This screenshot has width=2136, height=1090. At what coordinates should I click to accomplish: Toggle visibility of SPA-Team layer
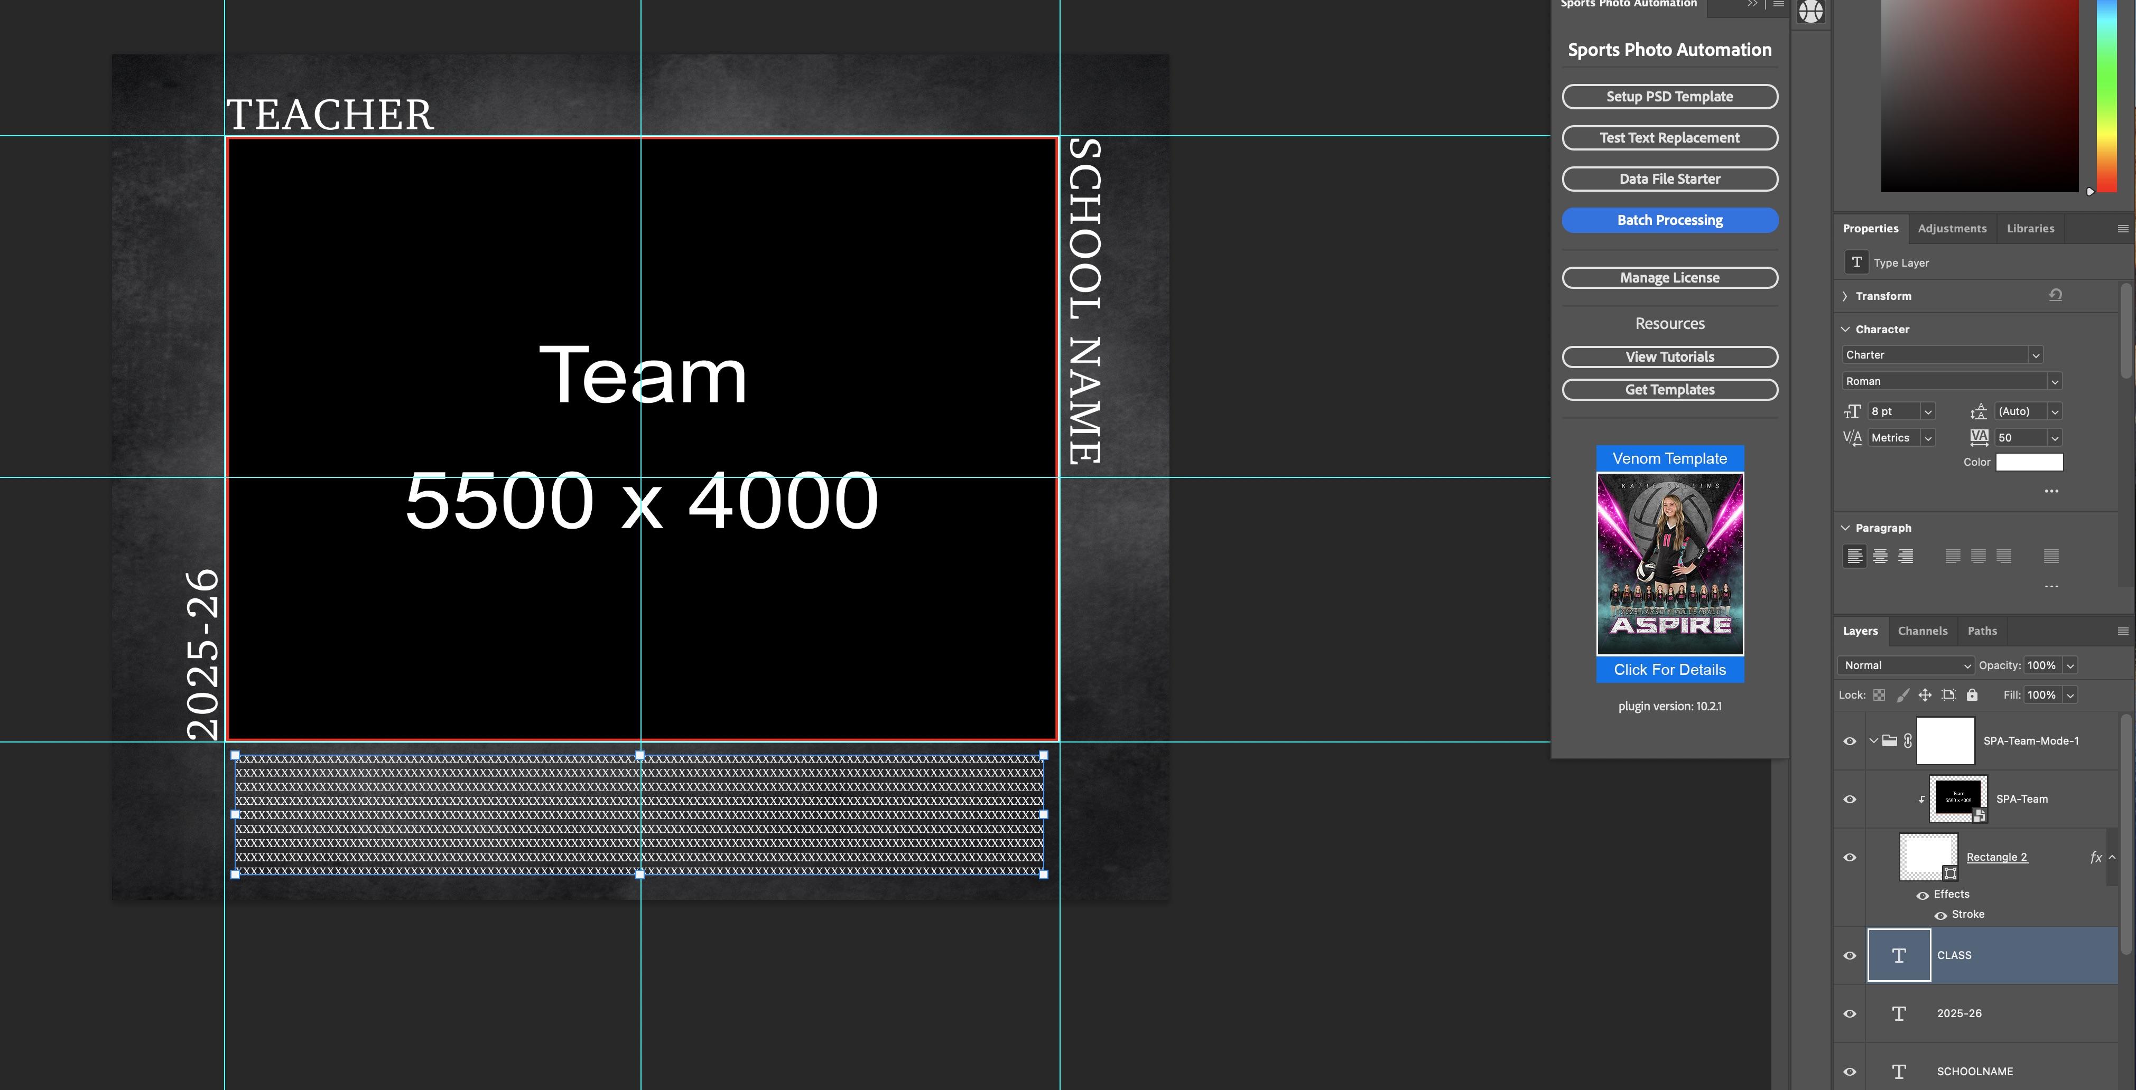[1849, 799]
